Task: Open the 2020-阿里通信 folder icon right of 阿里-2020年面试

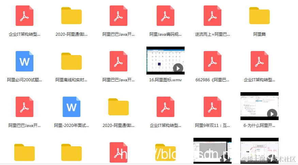Action: pyautogui.click(x=119, y=107)
